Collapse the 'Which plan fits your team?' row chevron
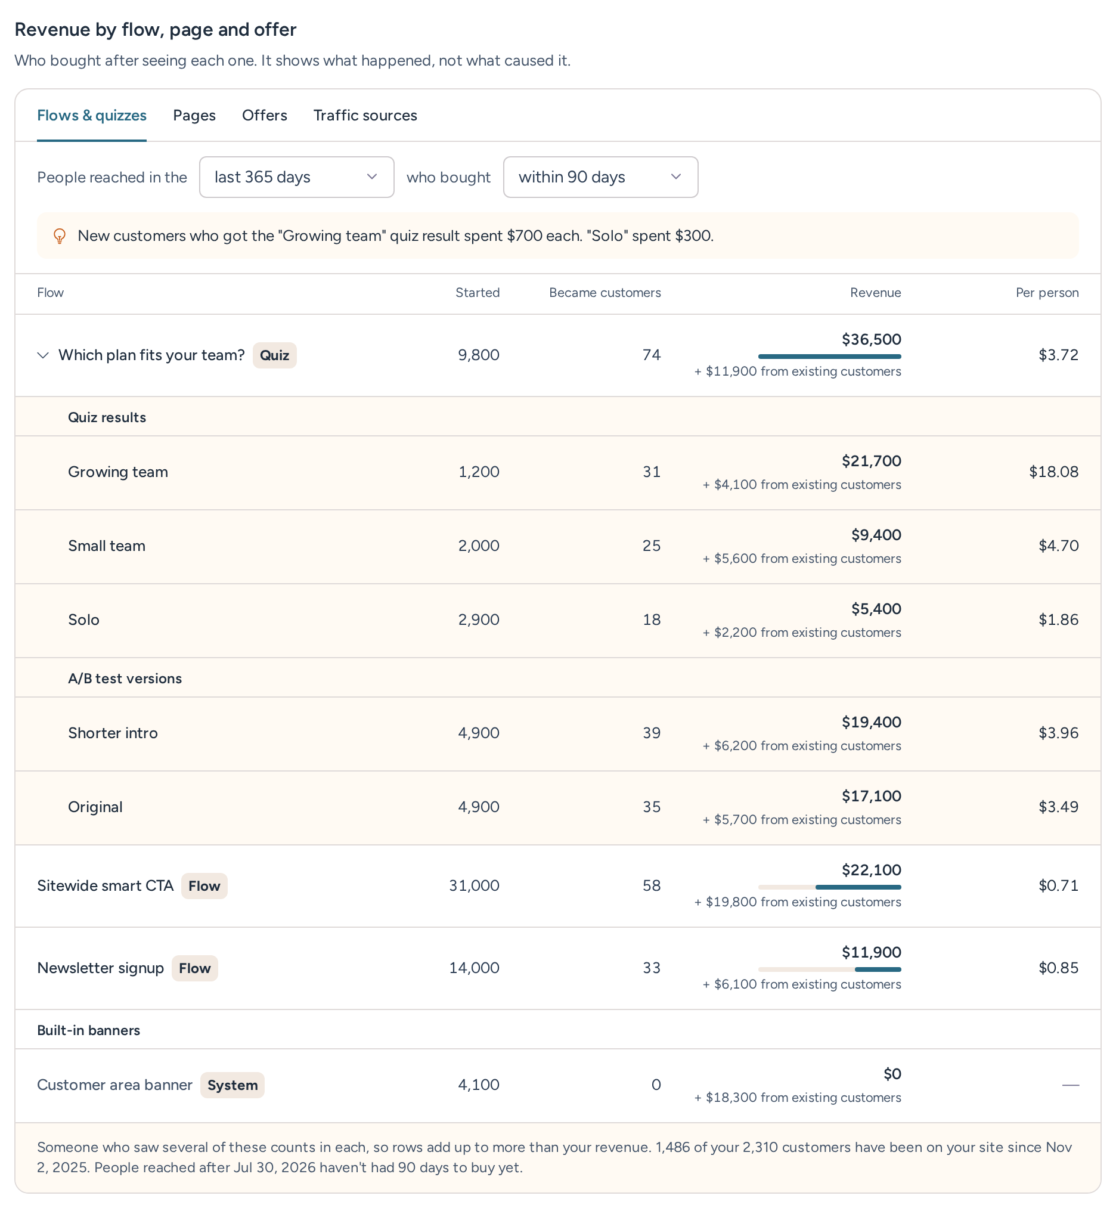The width and height of the screenshot is (1116, 1208). tap(43, 355)
